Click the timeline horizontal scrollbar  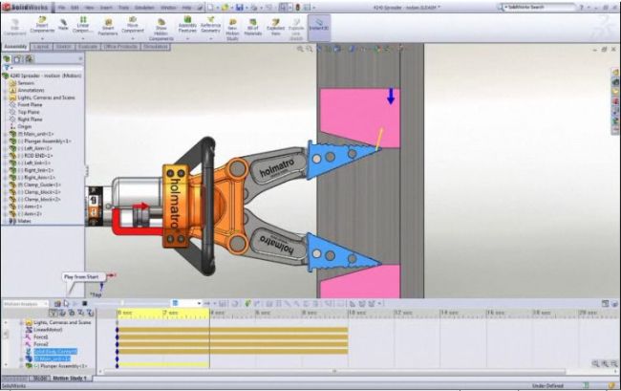[333, 372]
